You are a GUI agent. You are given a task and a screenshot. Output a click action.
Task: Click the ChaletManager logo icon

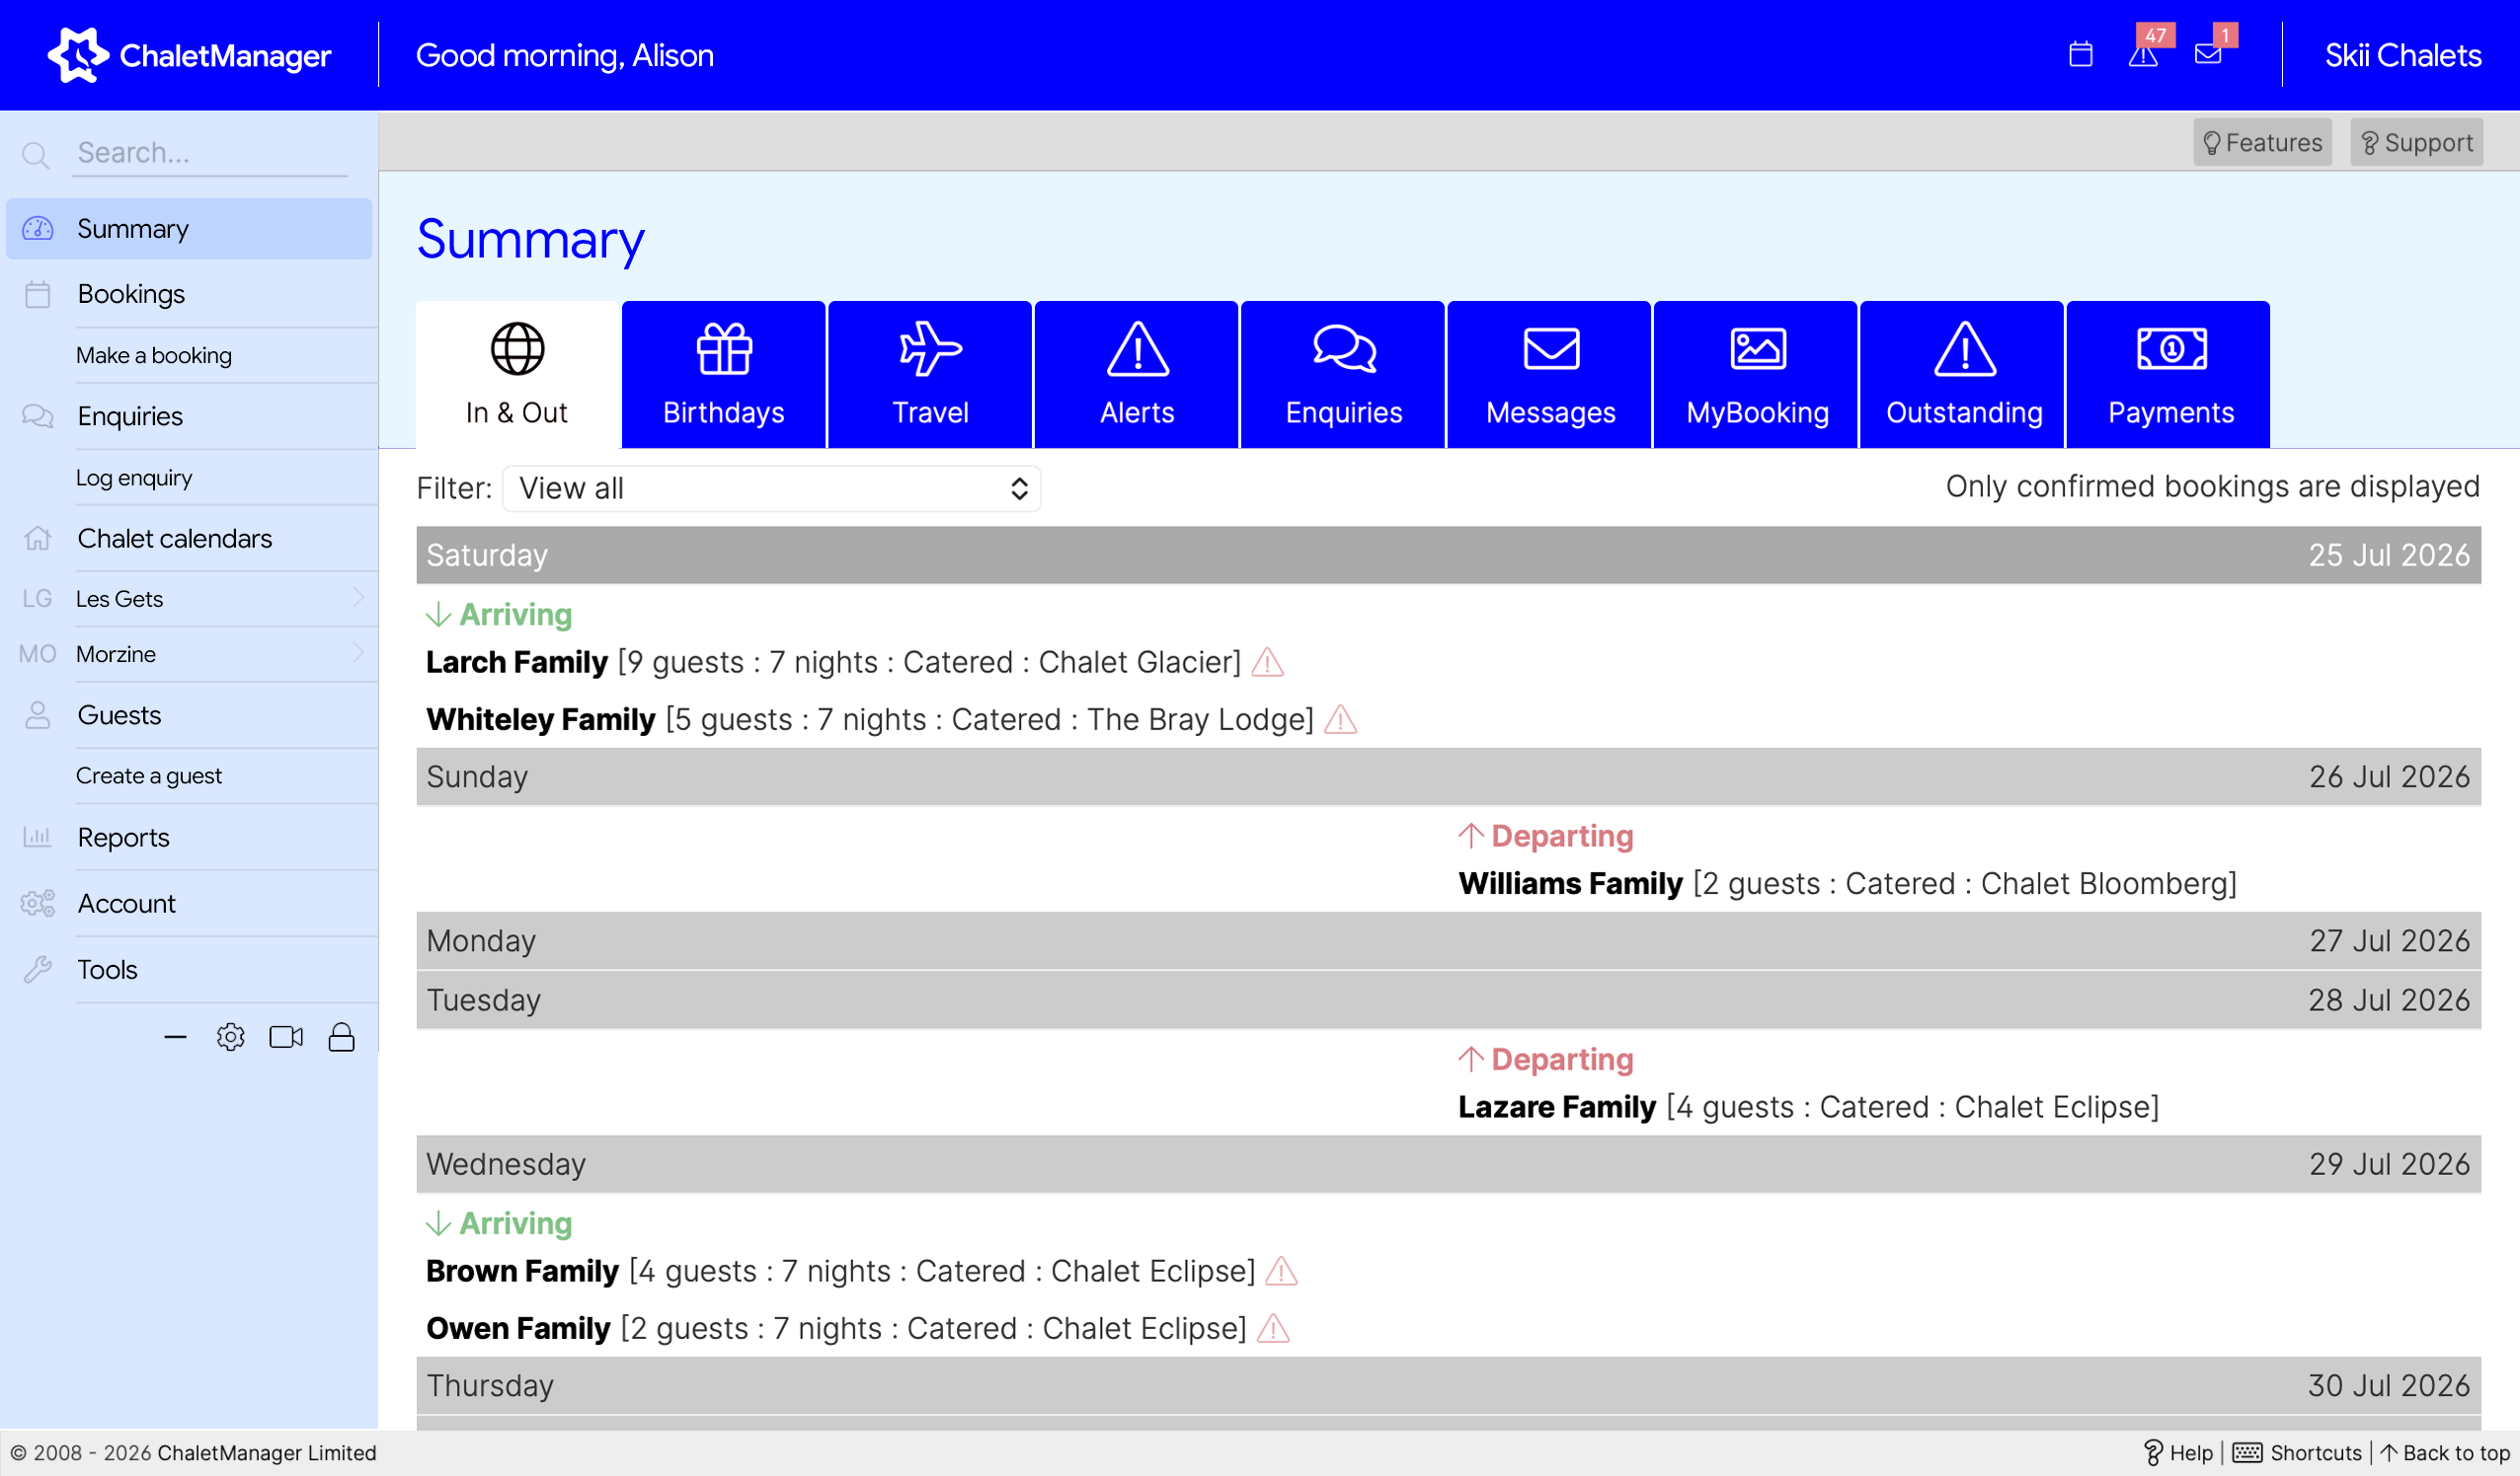(78, 55)
